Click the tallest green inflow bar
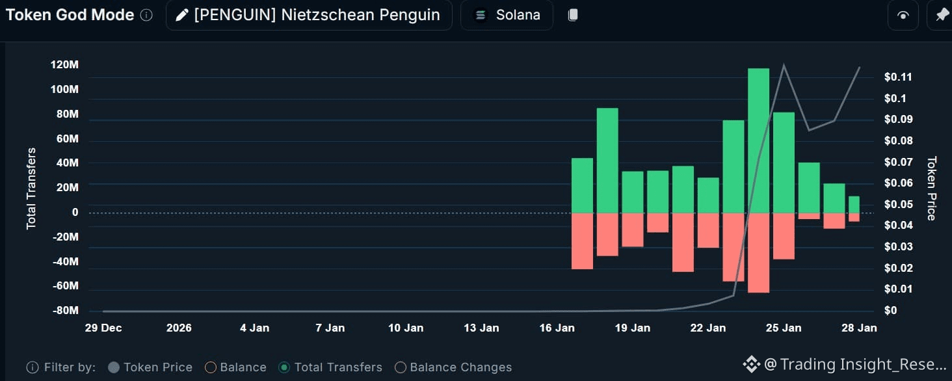 (758, 140)
